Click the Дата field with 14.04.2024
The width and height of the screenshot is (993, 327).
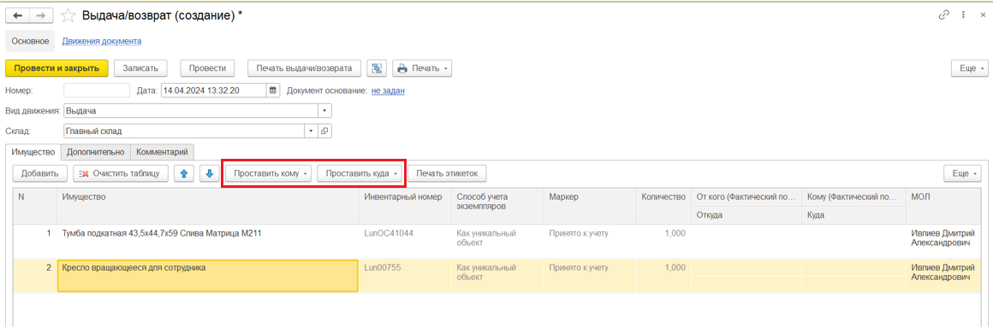(214, 91)
